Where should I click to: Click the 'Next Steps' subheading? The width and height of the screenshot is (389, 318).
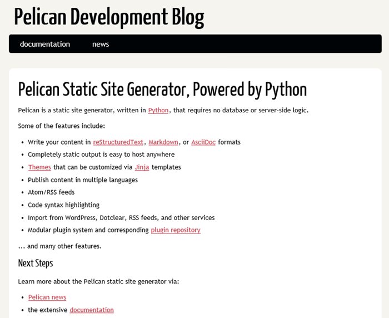[x=36, y=264]
